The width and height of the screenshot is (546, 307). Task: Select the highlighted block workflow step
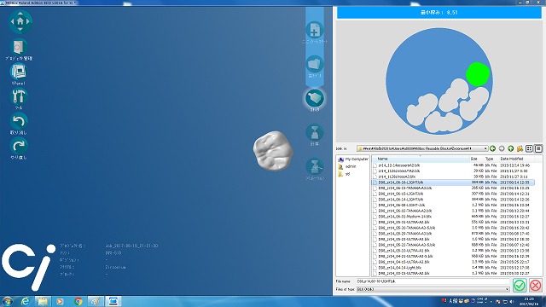[315, 98]
